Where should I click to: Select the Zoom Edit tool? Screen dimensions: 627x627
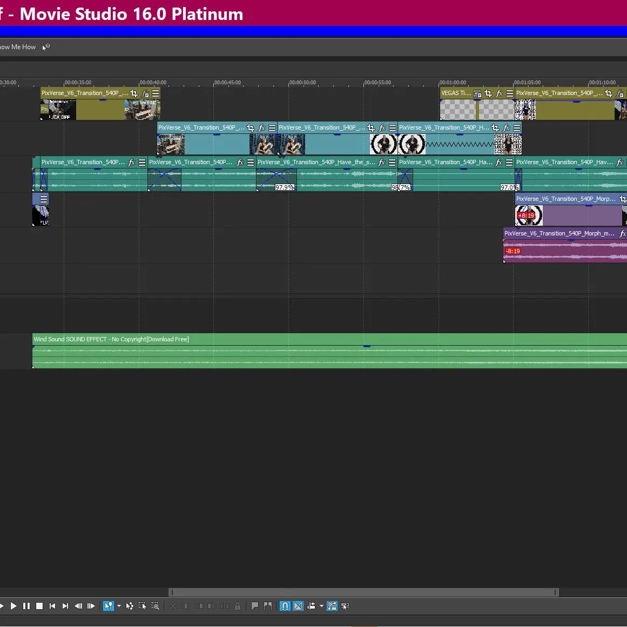click(156, 606)
